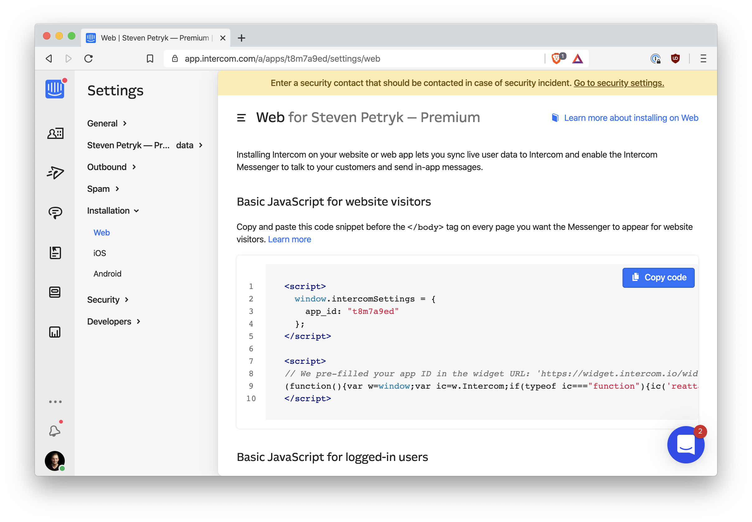Image resolution: width=752 pixels, height=522 pixels.
Task: Click the browser address bar URL
Action: [282, 59]
